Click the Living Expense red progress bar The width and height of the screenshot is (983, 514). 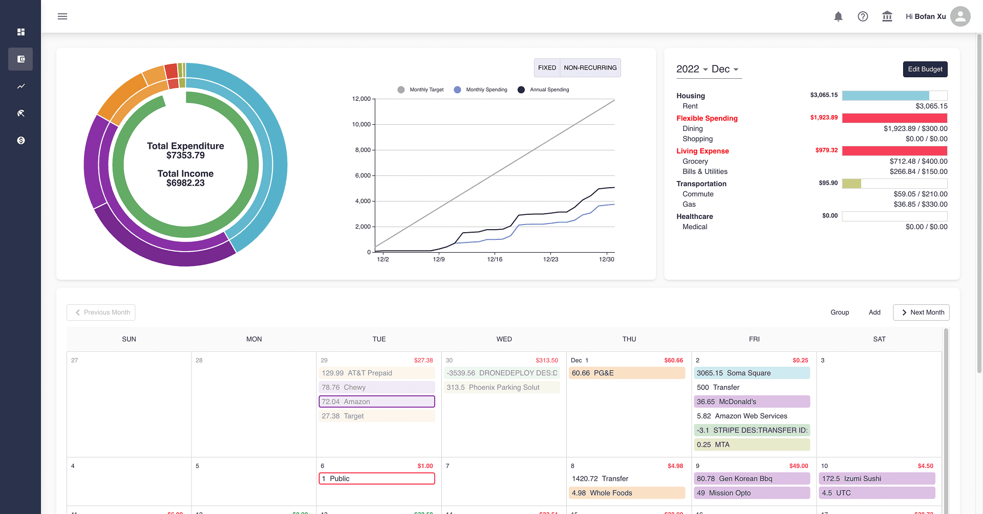[x=894, y=150]
